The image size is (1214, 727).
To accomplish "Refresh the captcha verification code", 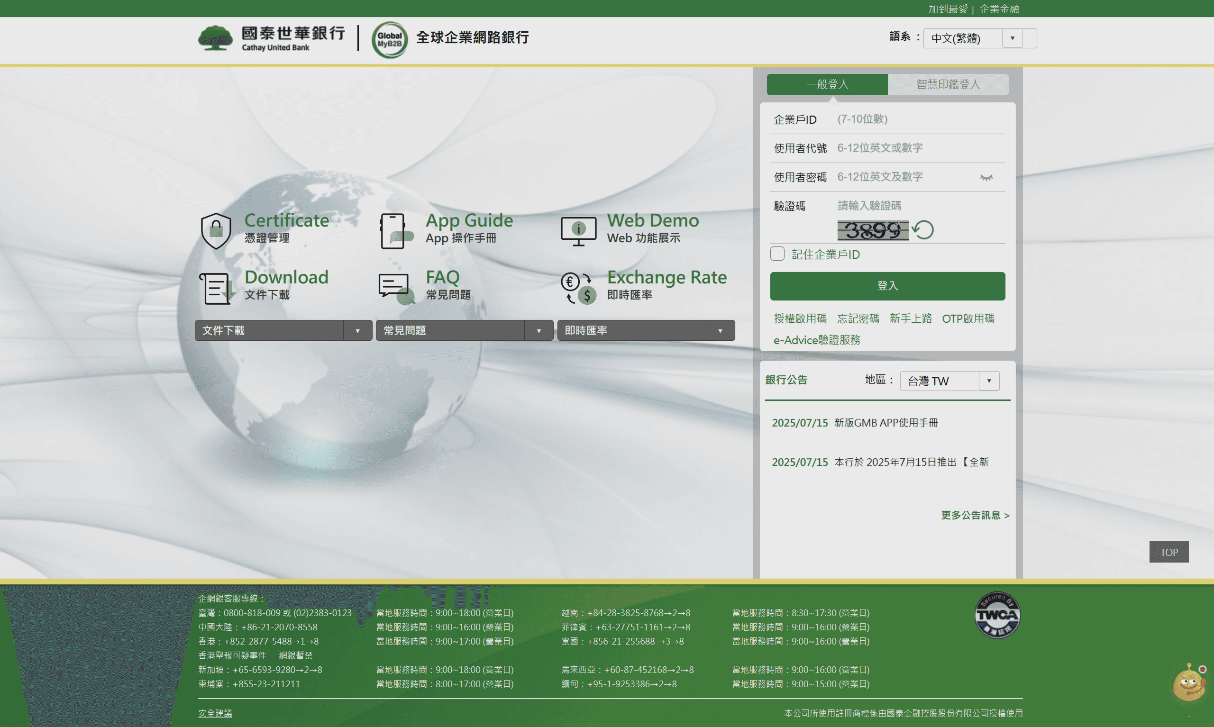I will point(923,230).
